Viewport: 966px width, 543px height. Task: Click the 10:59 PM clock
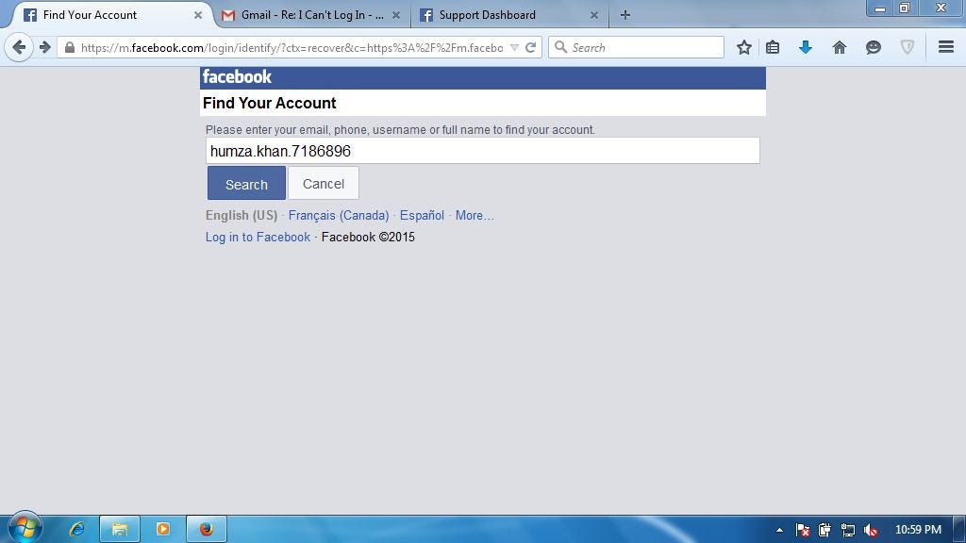[x=918, y=530]
